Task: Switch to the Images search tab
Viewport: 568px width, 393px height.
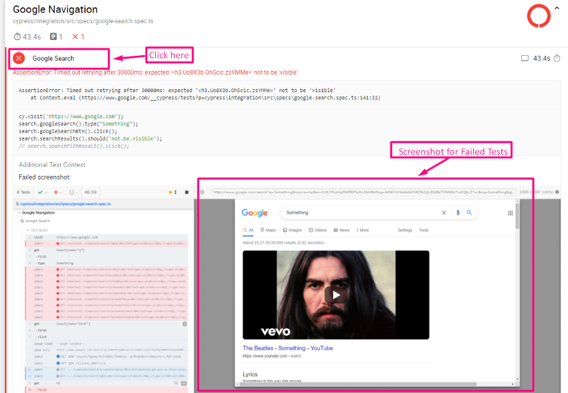Action: coord(292,230)
